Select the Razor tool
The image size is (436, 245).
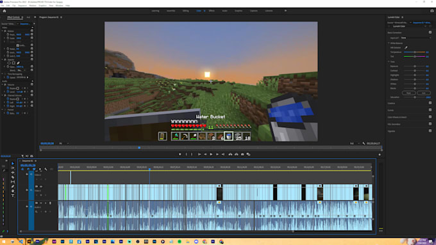[x=13, y=177]
